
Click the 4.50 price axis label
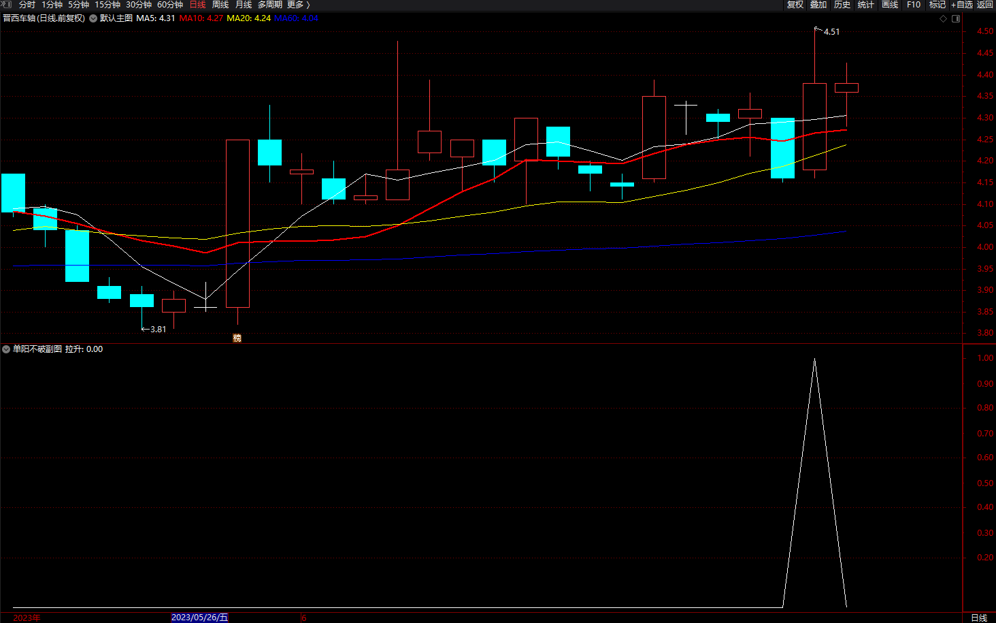(984, 31)
